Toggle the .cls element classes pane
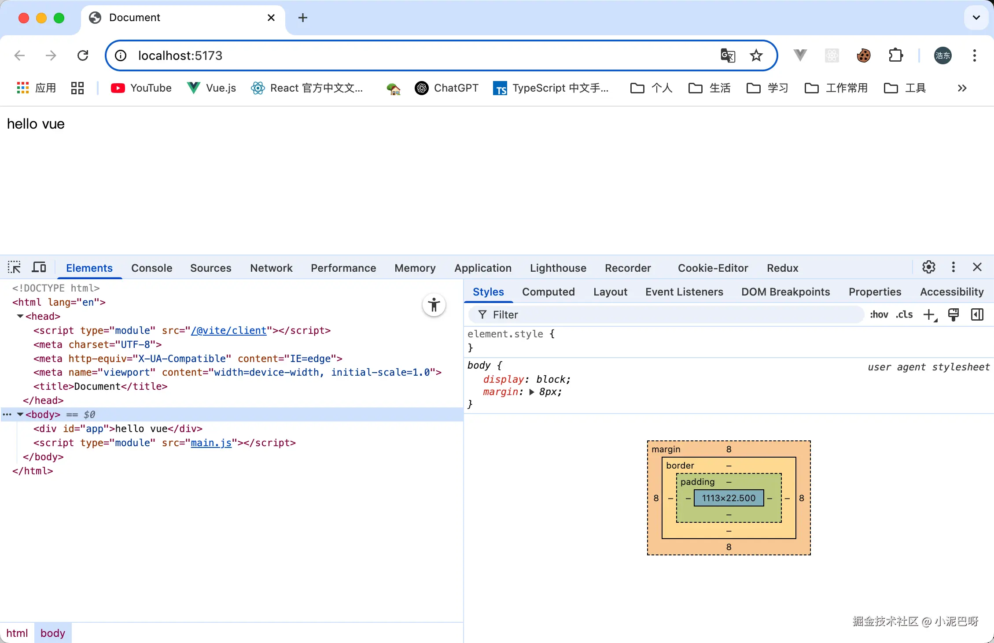The height and width of the screenshot is (643, 994). pos(904,314)
